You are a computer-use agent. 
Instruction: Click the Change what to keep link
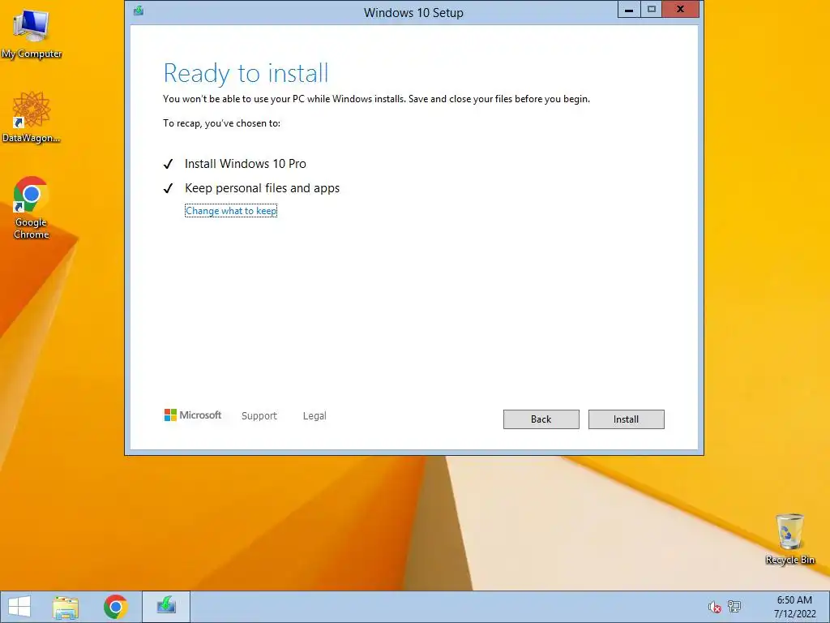(x=231, y=211)
